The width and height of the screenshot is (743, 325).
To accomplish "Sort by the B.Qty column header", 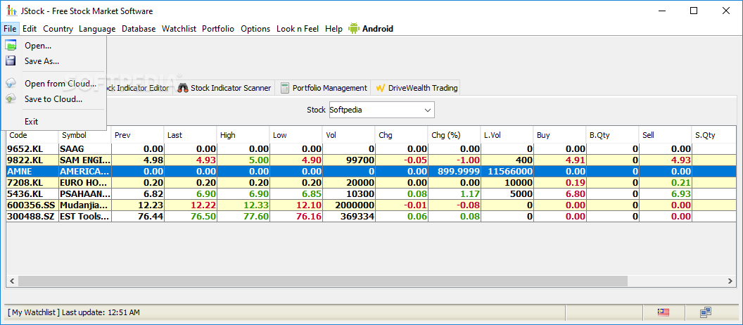I will click(x=612, y=135).
